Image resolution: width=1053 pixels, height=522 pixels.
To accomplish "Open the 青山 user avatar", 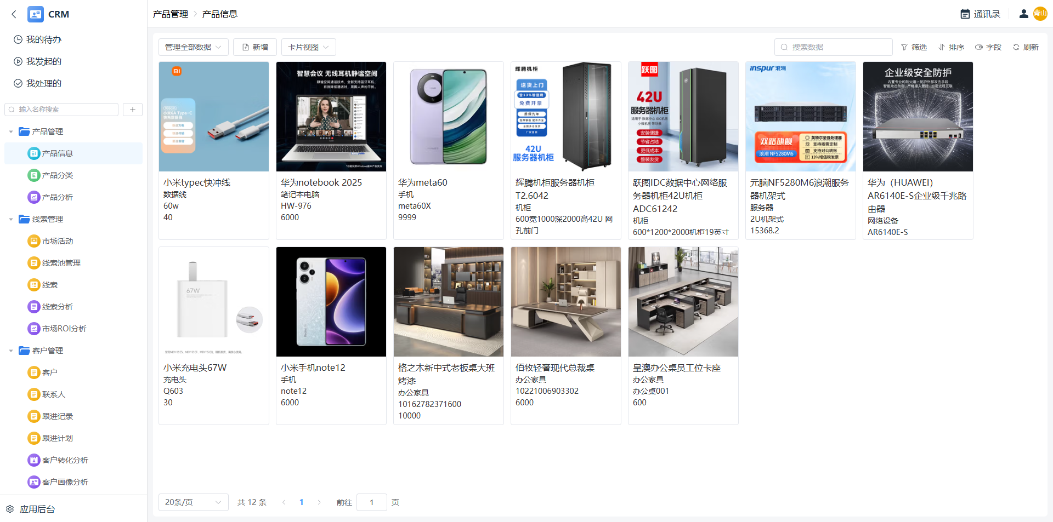I will pyautogui.click(x=1040, y=14).
